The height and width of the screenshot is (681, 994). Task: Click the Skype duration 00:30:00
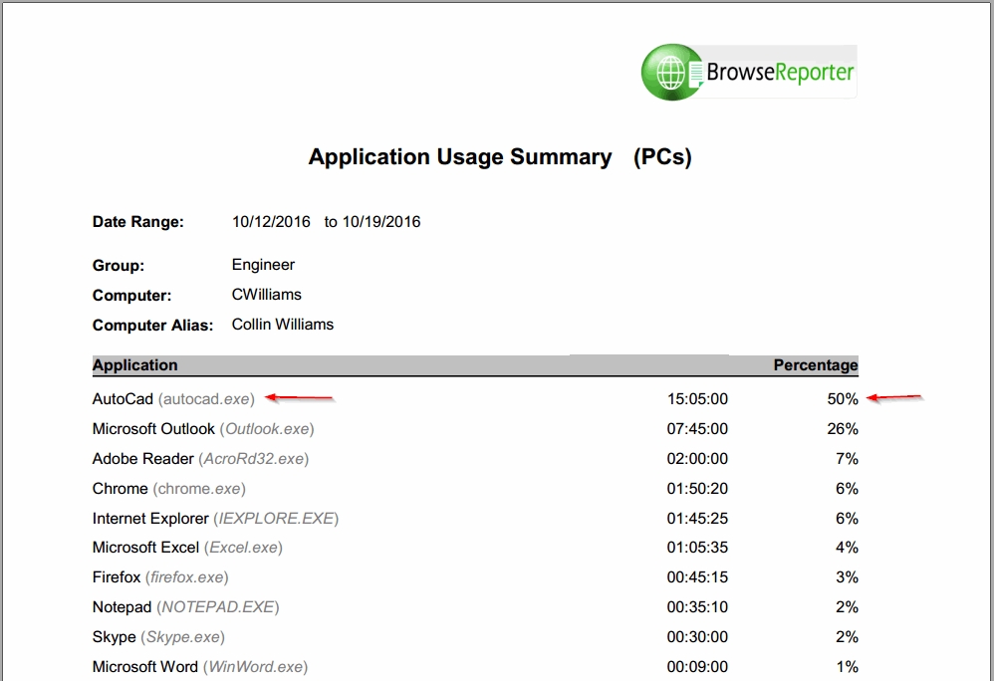tap(697, 636)
